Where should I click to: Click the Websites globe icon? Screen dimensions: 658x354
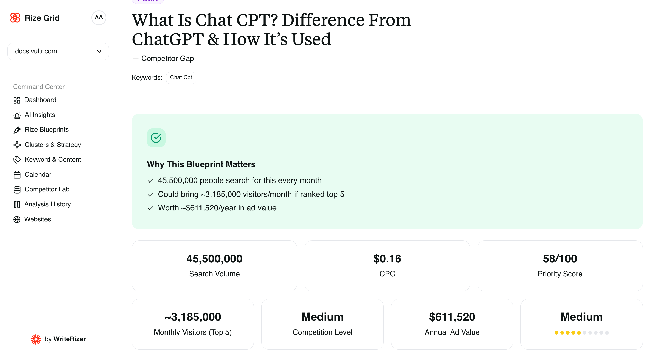(x=17, y=219)
